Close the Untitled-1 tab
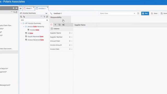 (x=47, y=7)
